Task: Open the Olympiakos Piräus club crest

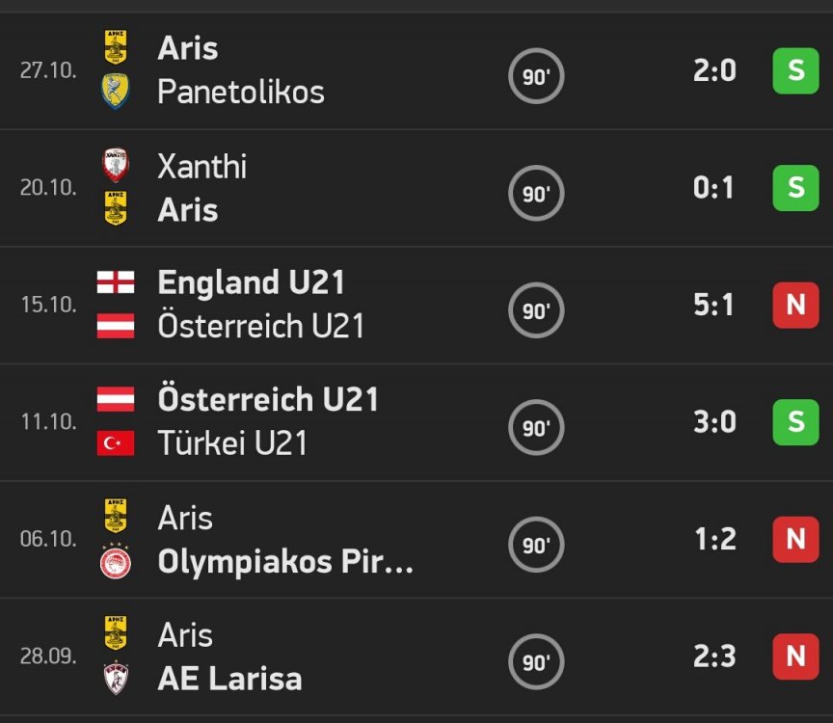Action: click(116, 563)
